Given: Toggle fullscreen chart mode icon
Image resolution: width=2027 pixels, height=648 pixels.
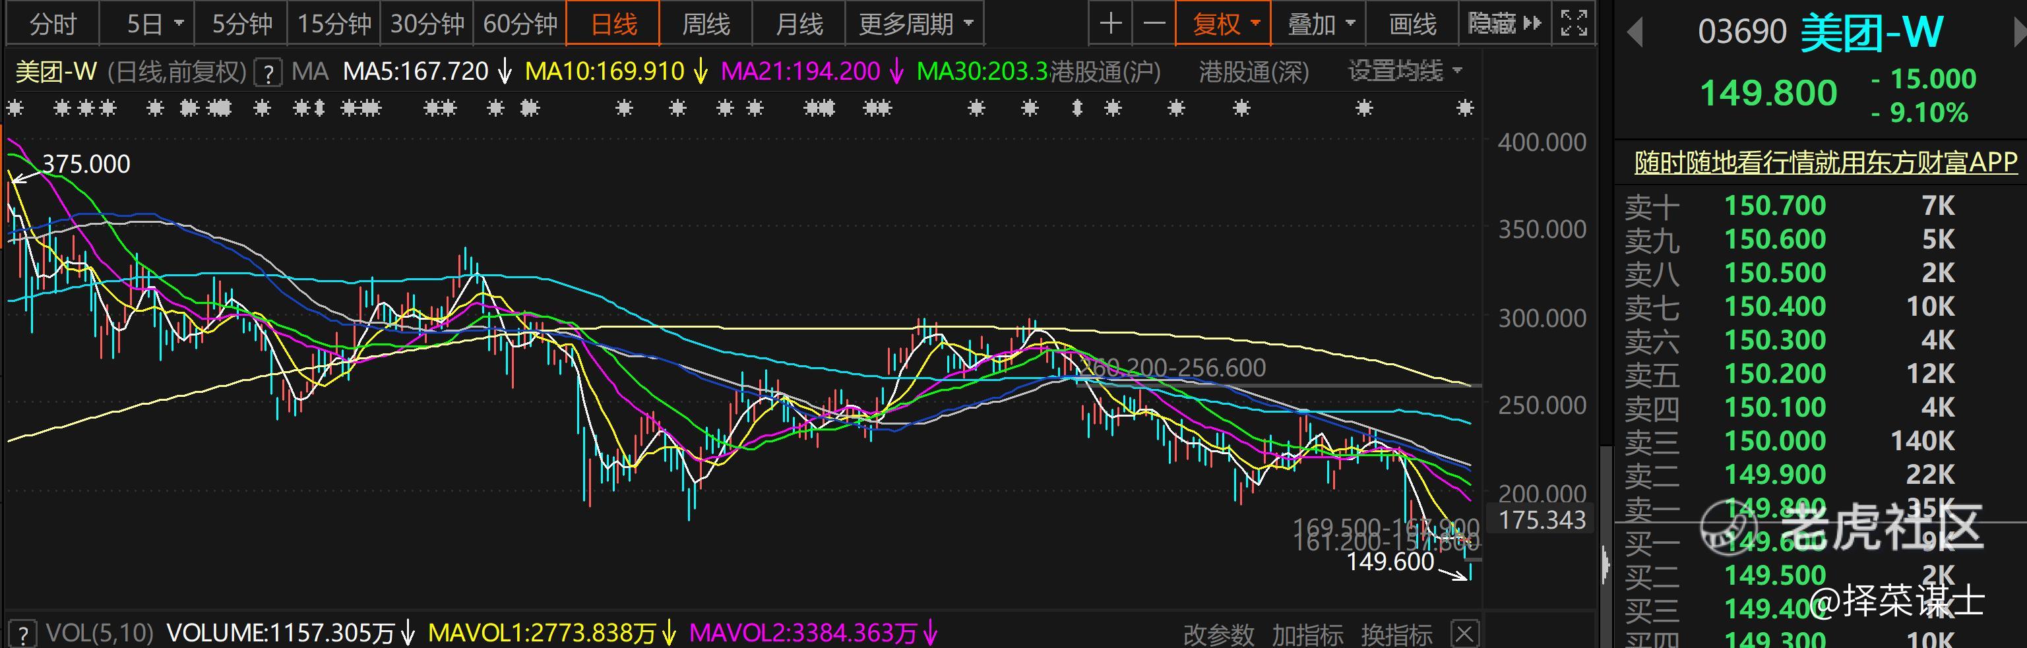Looking at the screenshot, I should click(1574, 24).
